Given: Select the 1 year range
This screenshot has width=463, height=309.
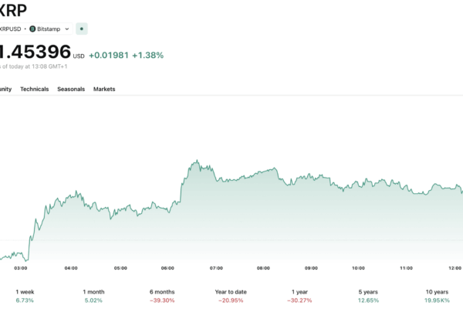Looking at the screenshot, I should [x=300, y=296].
